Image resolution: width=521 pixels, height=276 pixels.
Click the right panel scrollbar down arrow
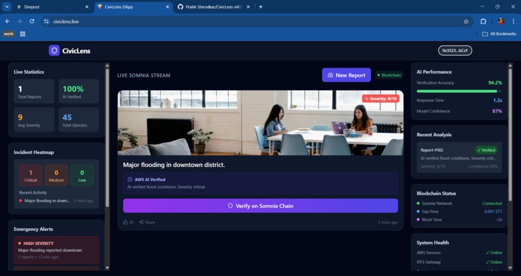(511, 268)
